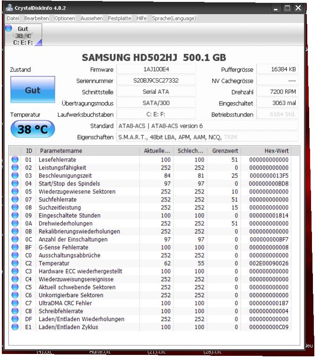Select the Beschleunigungszeit hex value 0000000013F5

pos(269,176)
